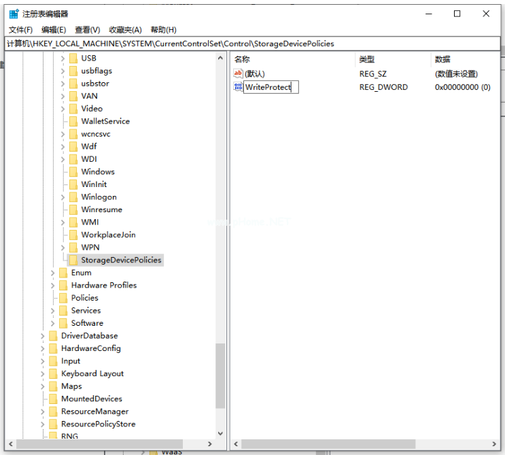Click the Services folder icon
505x455 pixels.
tap(63, 311)
